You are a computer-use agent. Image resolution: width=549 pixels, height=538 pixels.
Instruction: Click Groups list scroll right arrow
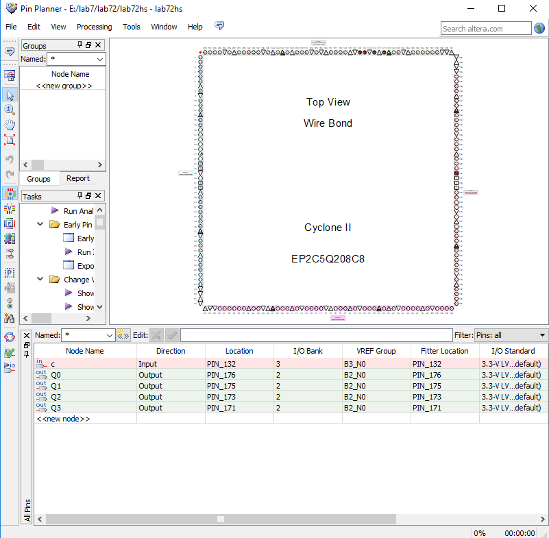tap(100, 165)
